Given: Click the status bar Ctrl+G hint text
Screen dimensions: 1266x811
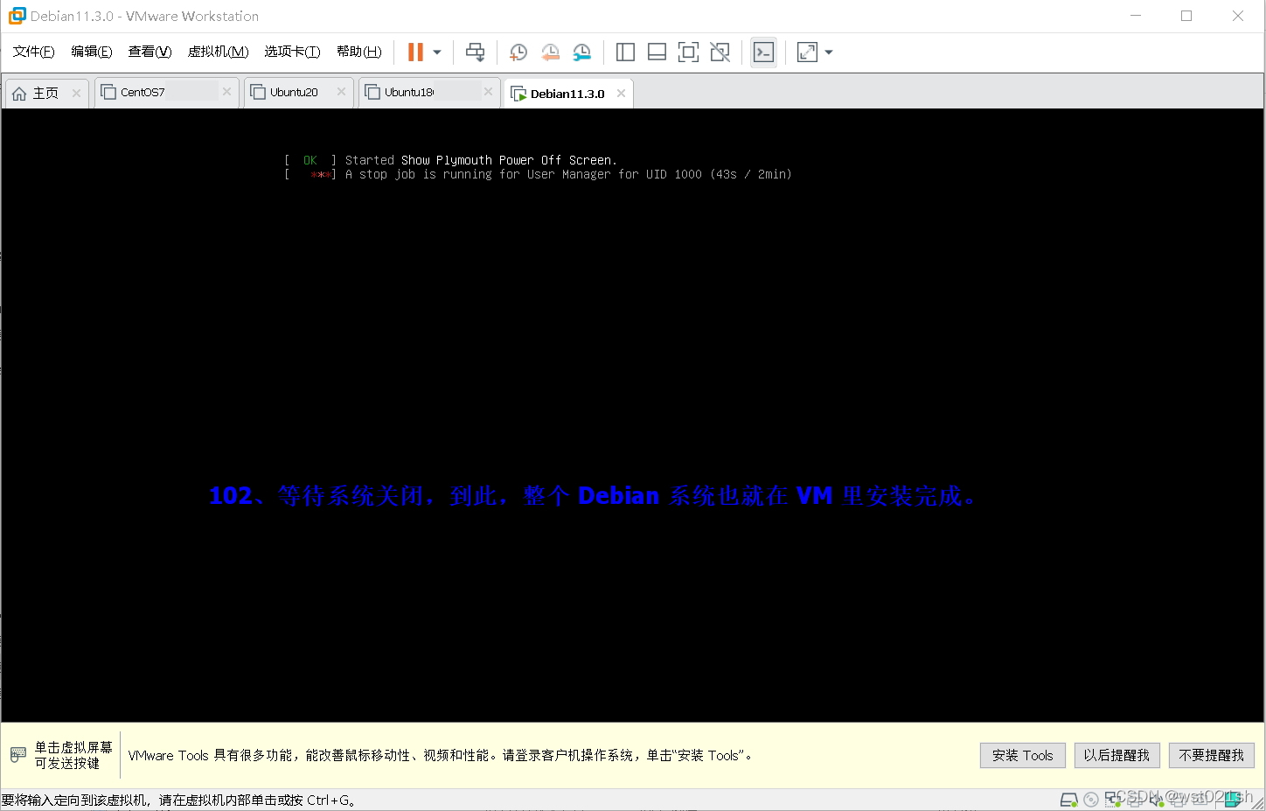Looking at the screenshot, I should pyautogui.click(x=178, y=800).
